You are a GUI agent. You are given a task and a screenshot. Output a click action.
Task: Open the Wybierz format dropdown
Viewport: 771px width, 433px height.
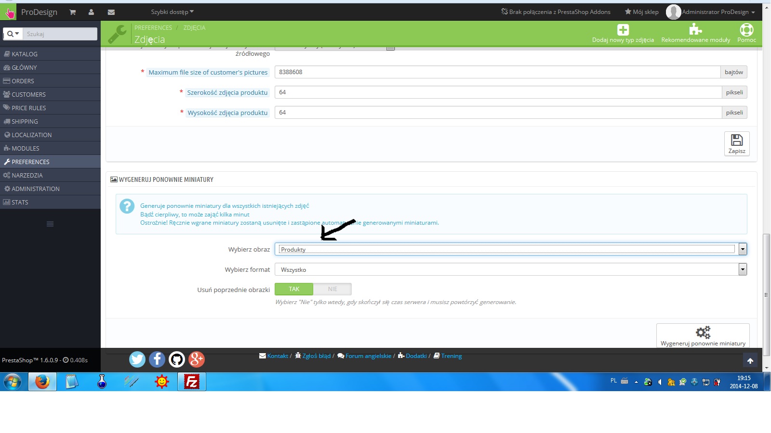511,269
